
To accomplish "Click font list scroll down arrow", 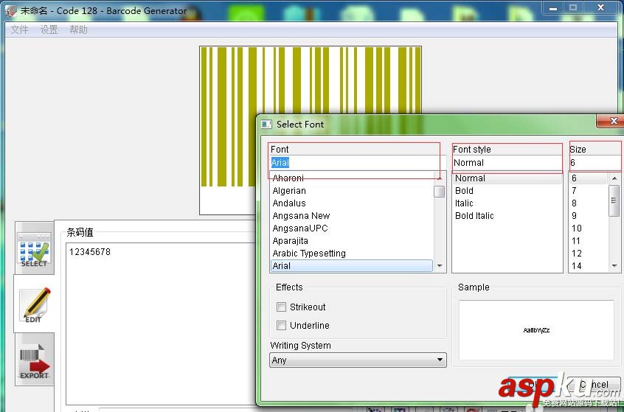I will pyautogui.click(x=440, y=265).
